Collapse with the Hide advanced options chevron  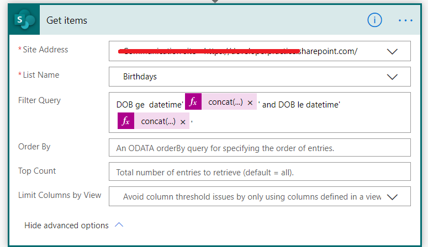[x=119, y=225]
